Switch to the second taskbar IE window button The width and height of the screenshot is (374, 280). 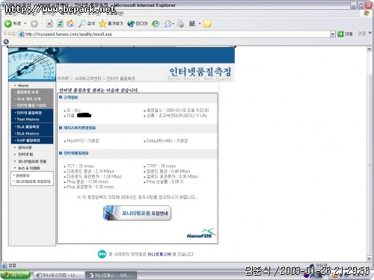[111, 275]
